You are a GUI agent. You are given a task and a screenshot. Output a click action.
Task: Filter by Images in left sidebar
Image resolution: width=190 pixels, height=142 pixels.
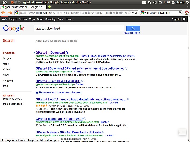tap(7, 58)
